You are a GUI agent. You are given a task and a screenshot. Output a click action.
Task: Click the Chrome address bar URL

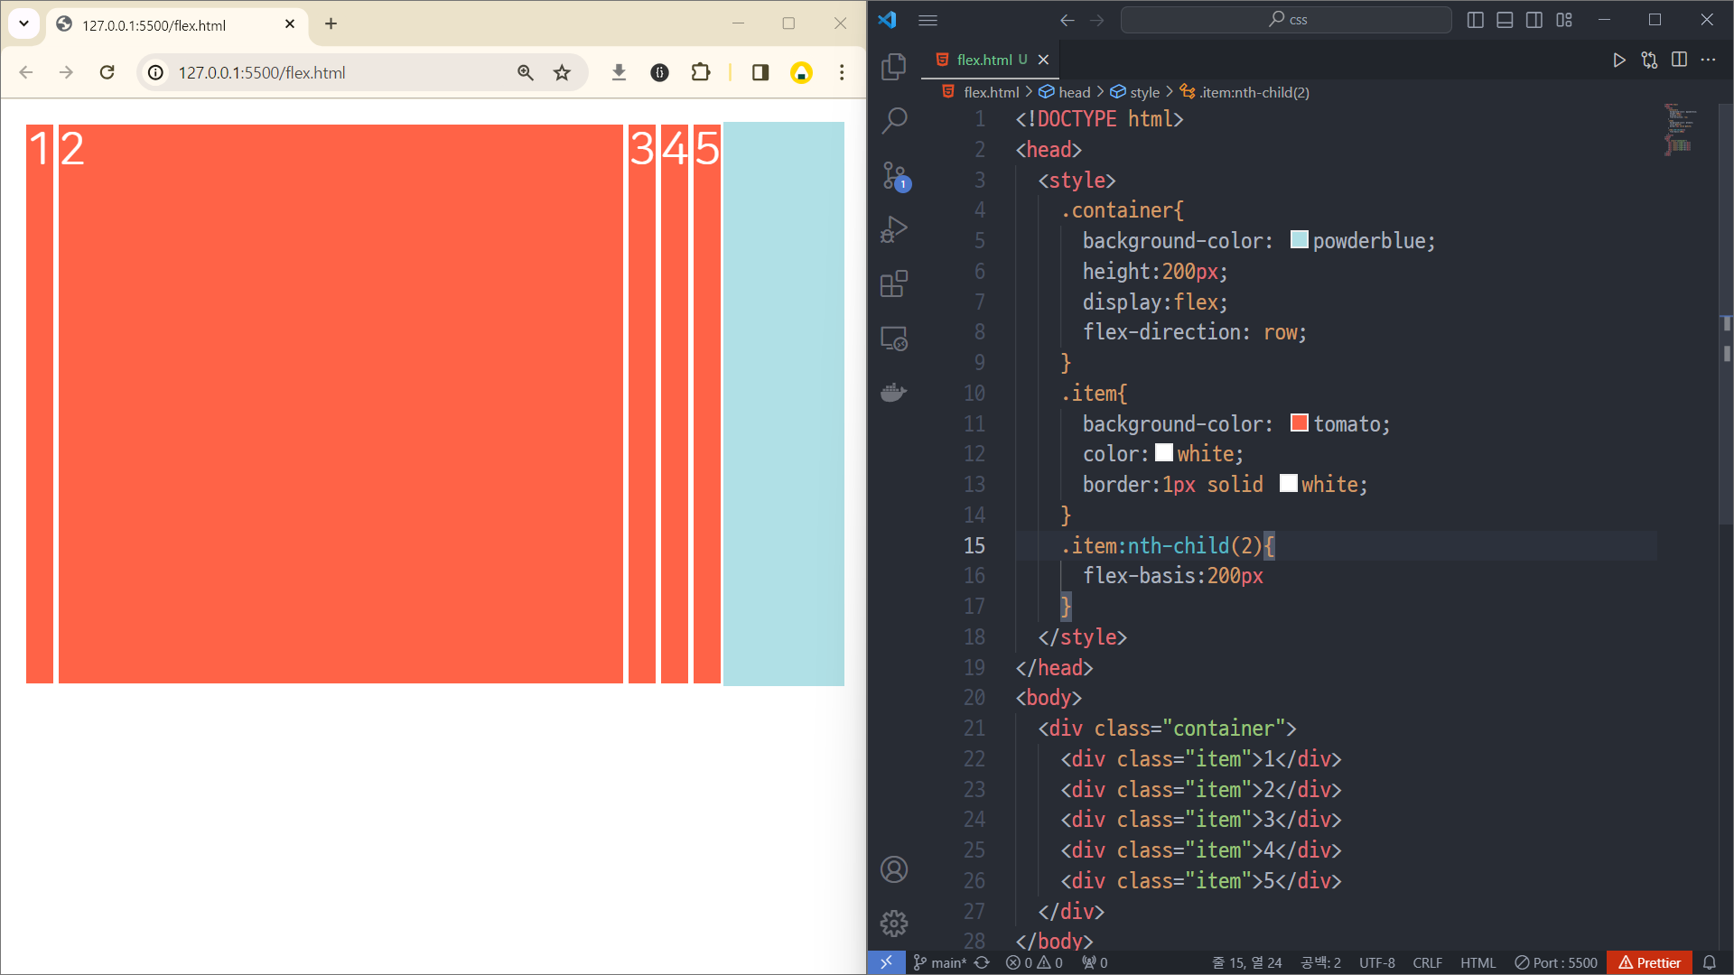(x=262, y=72)
